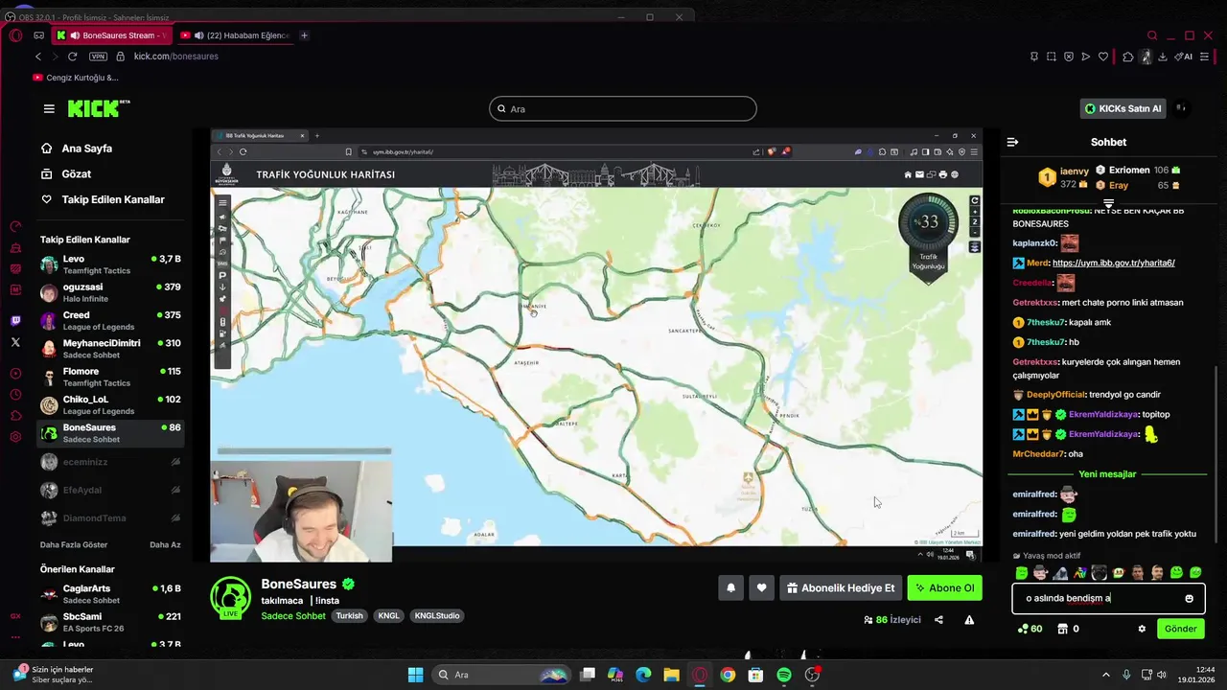This screenshot has height=690, width=1227.
Task: Expand the chat leaderboard chevron
Action: (1108, 204)
